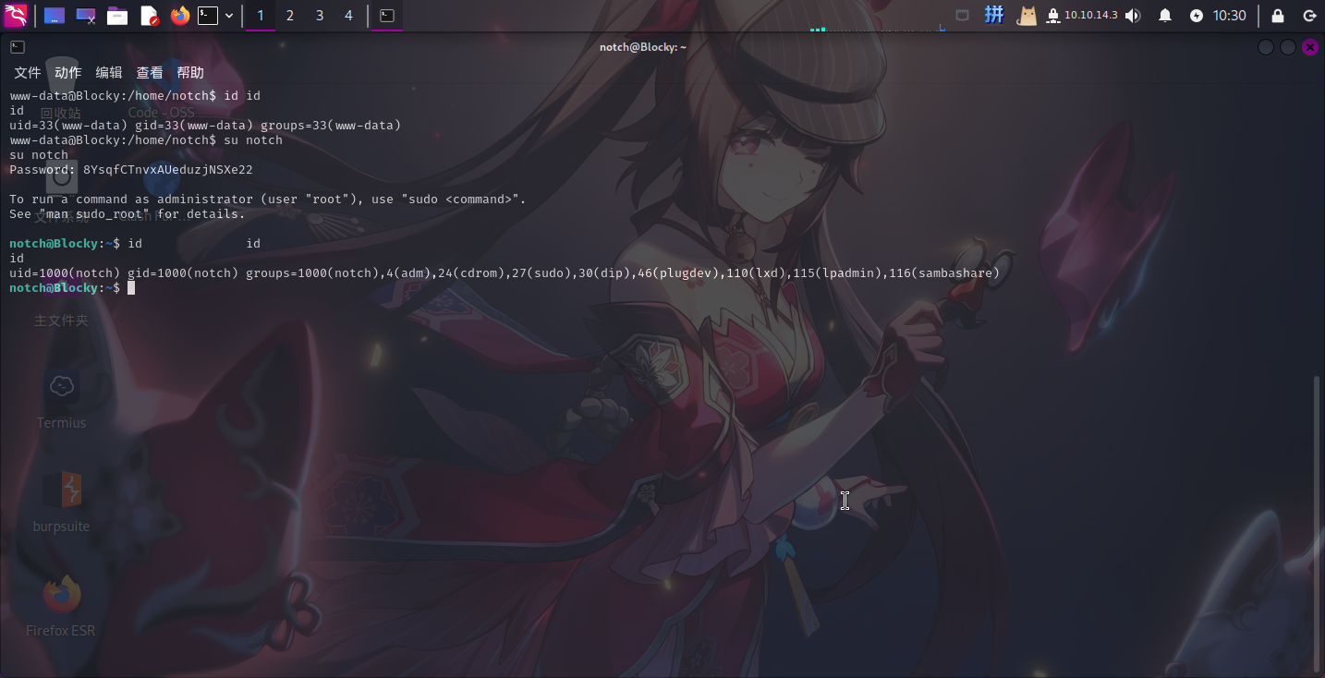This screenshot has width=1325, height=678.
Task: Click the 10:30 clock
Action: click(x=1230, y=16)
